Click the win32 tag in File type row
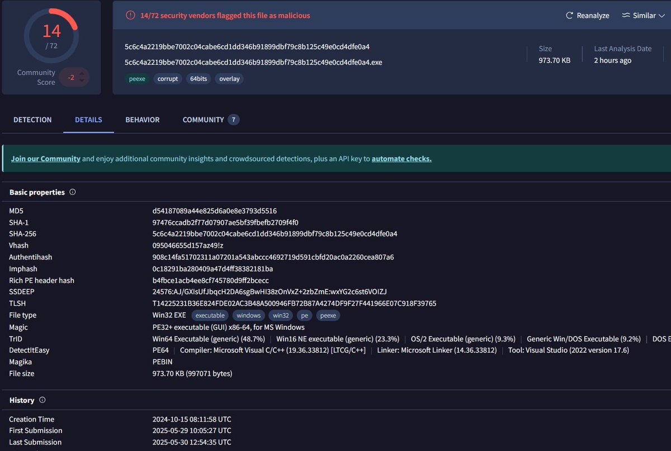 point(282,316)
